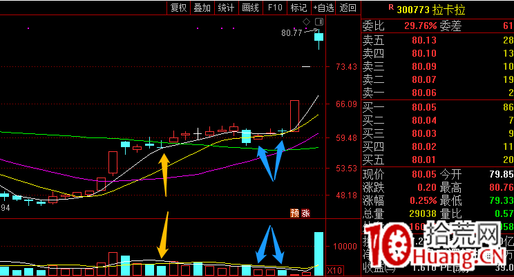Select the 最高 value 80.76
Screen dimensions: 514x277
tap(502, 187)
